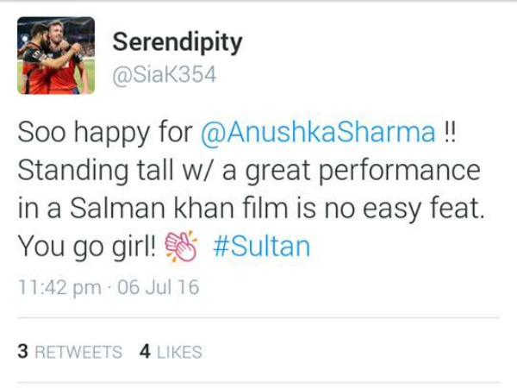Click the double exclamation marks after the mention

point(450,133)
